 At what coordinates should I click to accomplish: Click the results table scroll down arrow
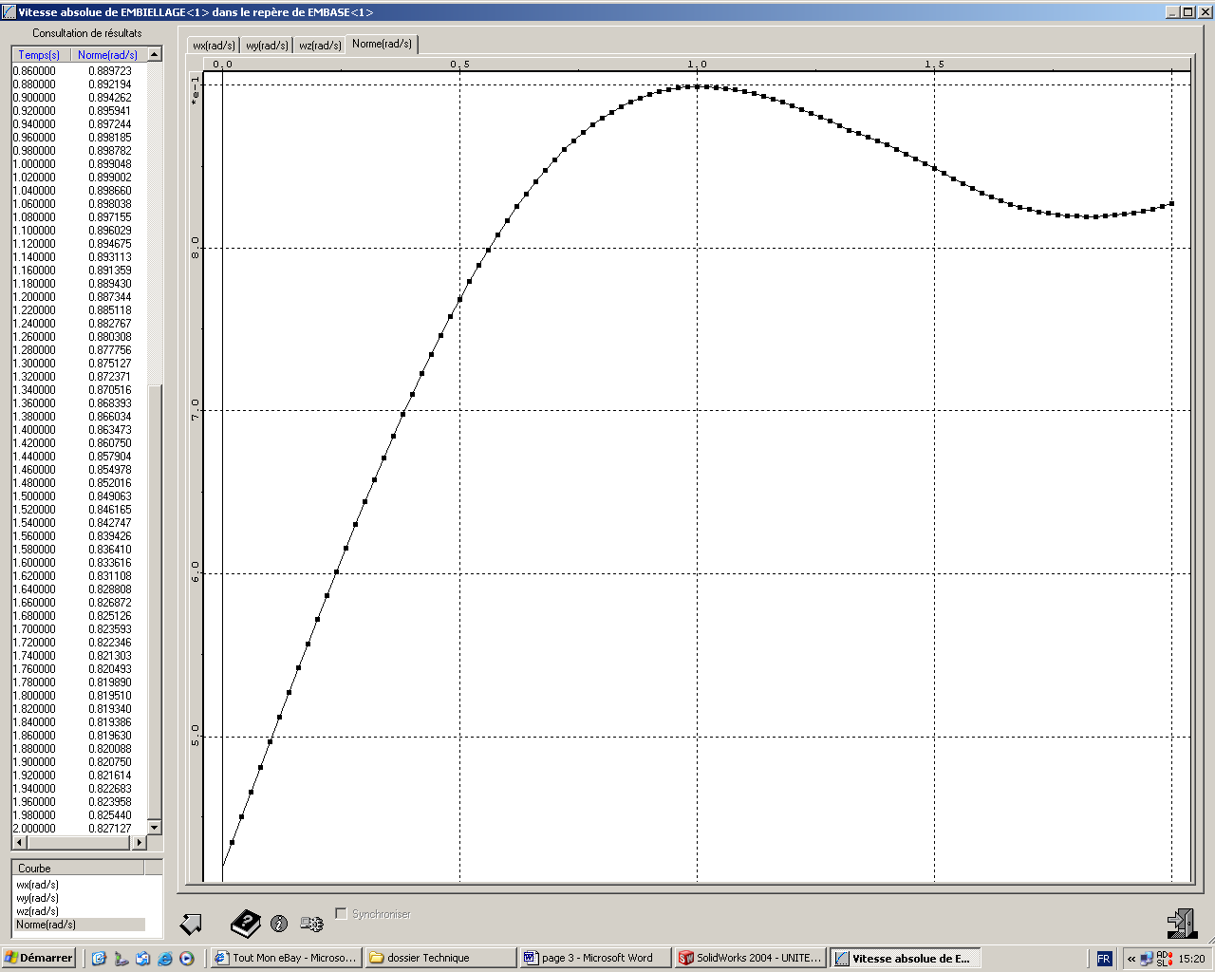[155, 828]
